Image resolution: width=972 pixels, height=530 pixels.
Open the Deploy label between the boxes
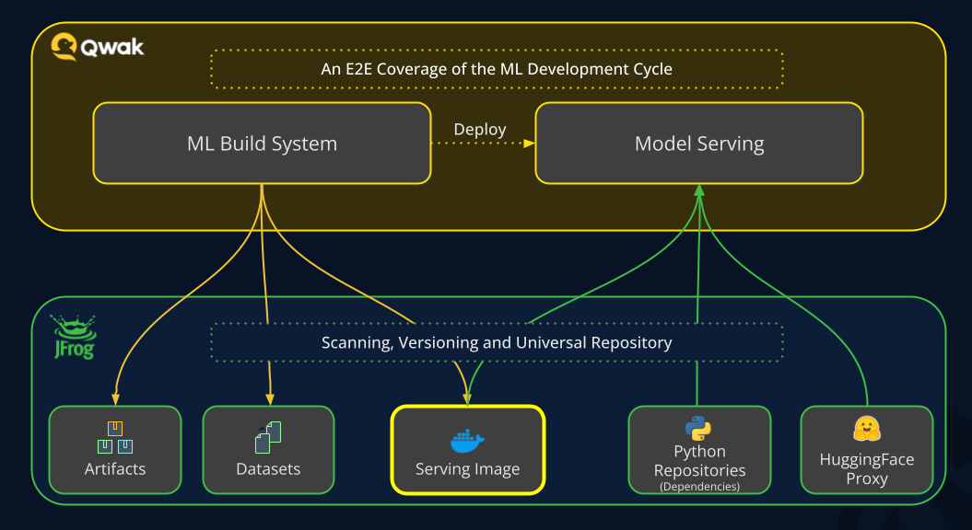pos(479,129)
